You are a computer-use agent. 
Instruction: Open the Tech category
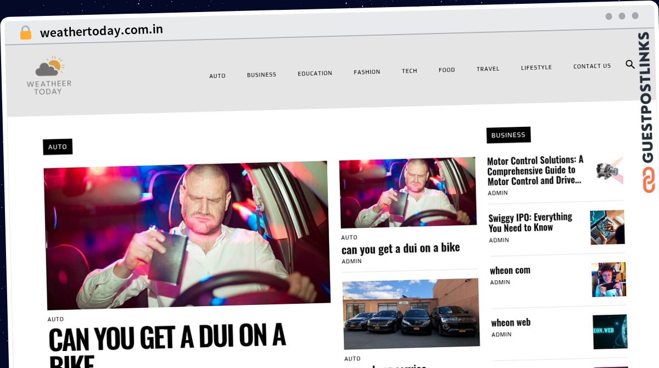(409, 71)
